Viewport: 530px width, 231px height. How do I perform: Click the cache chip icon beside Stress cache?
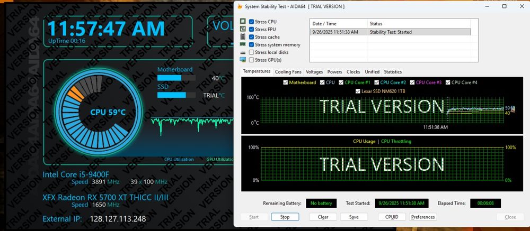coord(243,37)
